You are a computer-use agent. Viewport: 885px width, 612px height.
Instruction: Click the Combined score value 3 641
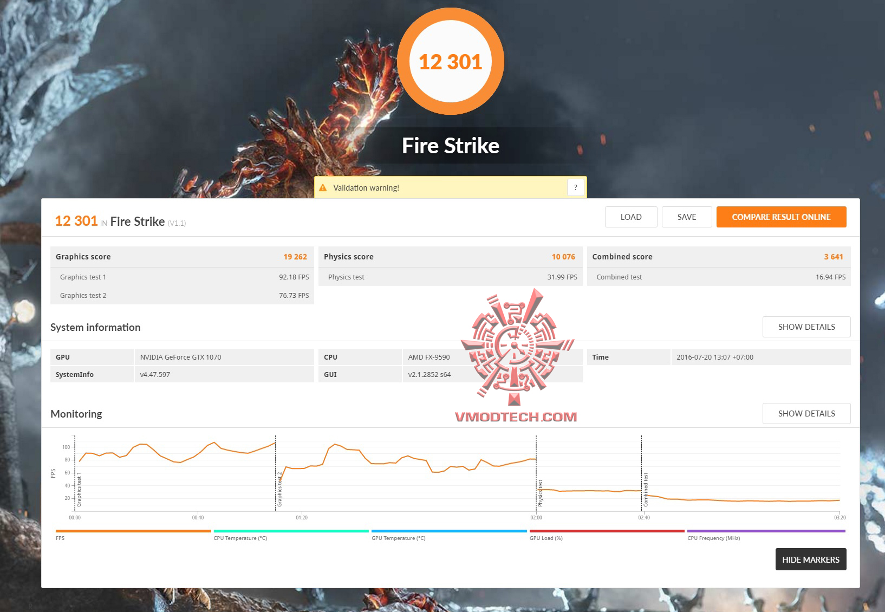(834, 257)
